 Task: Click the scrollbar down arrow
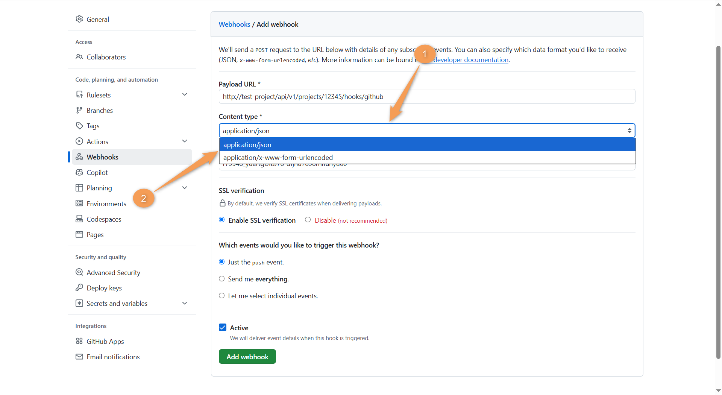718,390
